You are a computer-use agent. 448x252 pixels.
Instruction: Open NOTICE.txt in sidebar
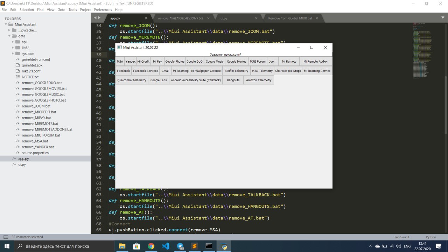coord(30,77)
